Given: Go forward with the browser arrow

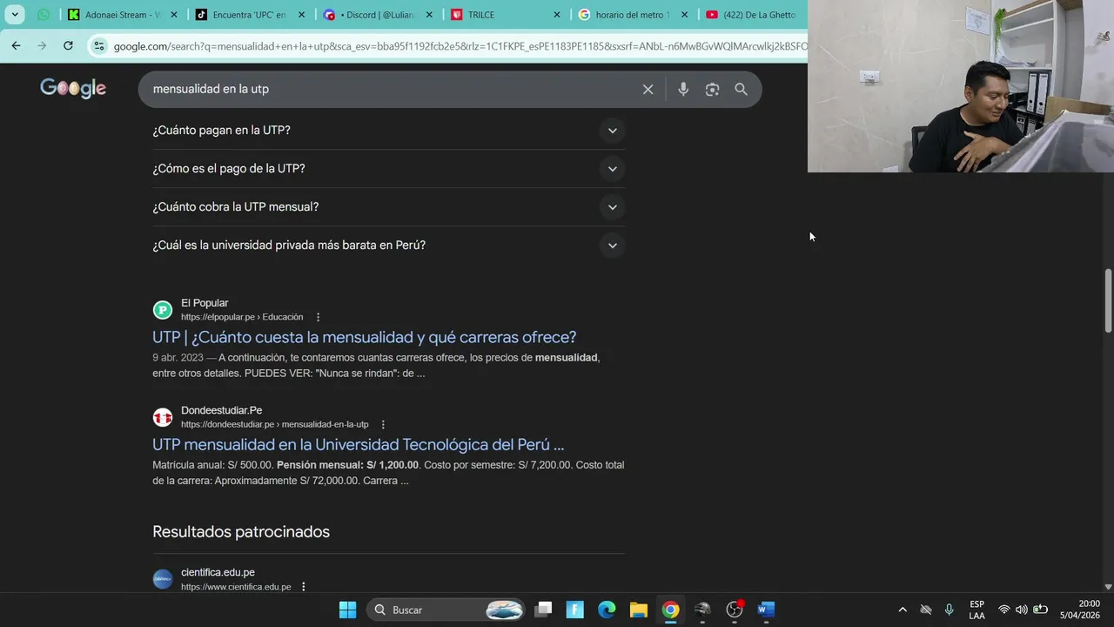Looking at the screenshot, I should (x=42, y=45).
